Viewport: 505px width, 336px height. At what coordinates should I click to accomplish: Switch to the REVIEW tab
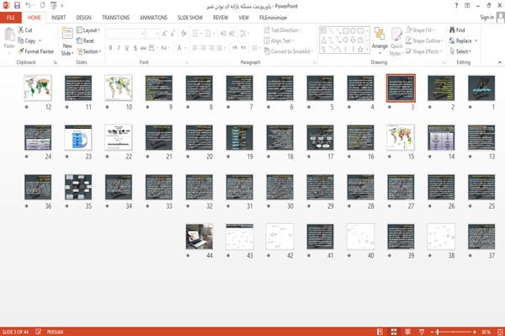coord(221,18)
